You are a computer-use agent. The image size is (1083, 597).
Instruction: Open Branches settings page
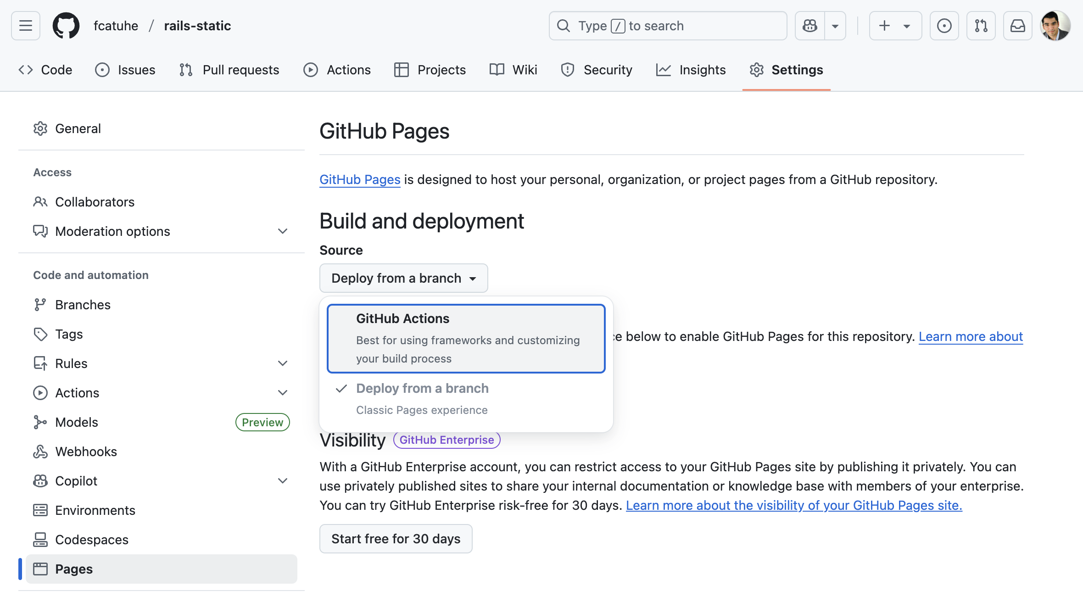tap(162, 305)
